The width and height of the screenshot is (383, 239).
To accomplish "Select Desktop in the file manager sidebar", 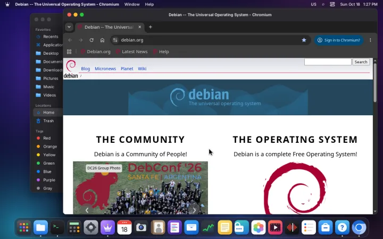I will pos(48,53).
